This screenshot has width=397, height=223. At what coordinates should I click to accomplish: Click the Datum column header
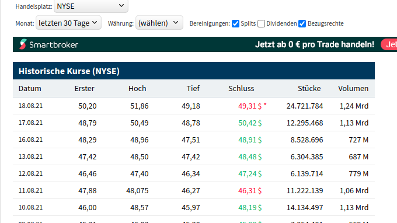(30, 88)
